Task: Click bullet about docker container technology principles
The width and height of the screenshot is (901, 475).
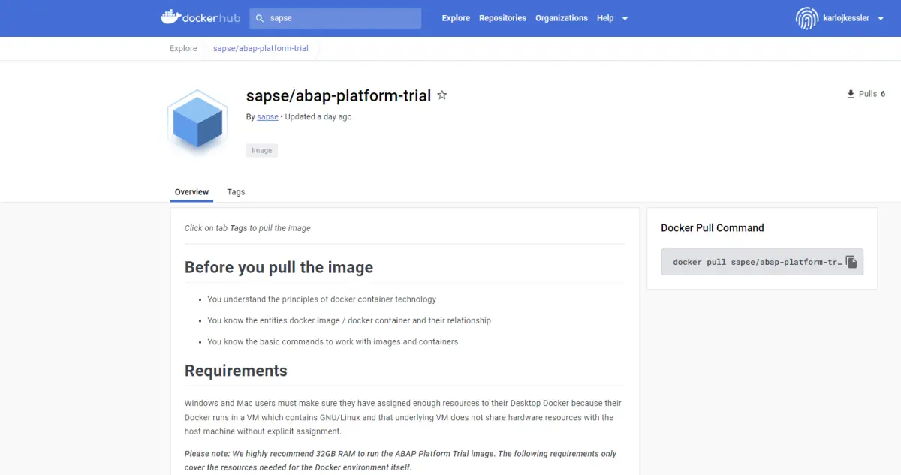Action: pos(322,299)
